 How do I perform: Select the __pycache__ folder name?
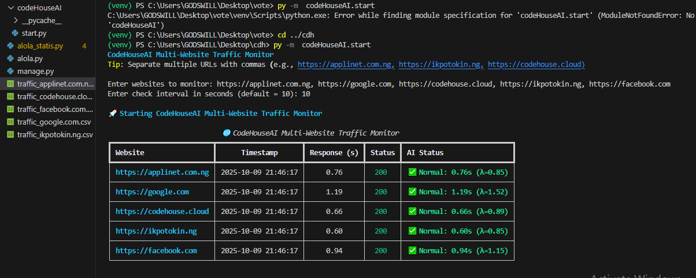[x=42, y=21]
